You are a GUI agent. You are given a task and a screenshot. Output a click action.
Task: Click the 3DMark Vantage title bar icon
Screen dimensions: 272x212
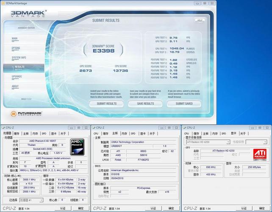[x=3, y=3]
